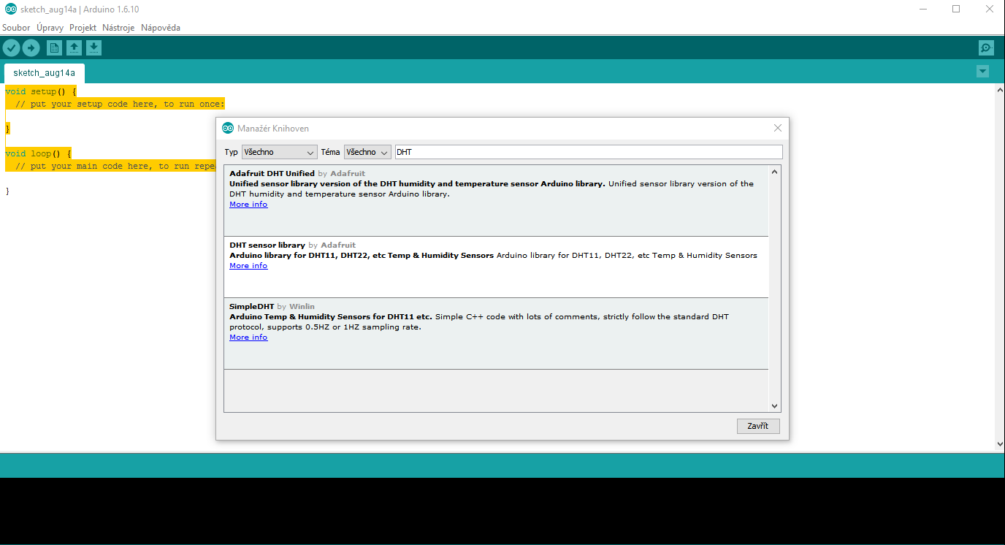Click the Verify checkmark icon
Screen dimensions: 1005x545
(x=12, y=47)
